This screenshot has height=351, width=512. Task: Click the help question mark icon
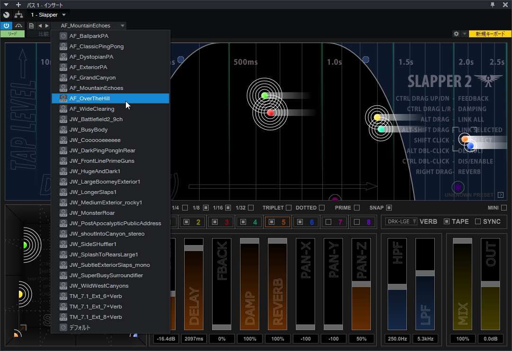click(501, 195)
